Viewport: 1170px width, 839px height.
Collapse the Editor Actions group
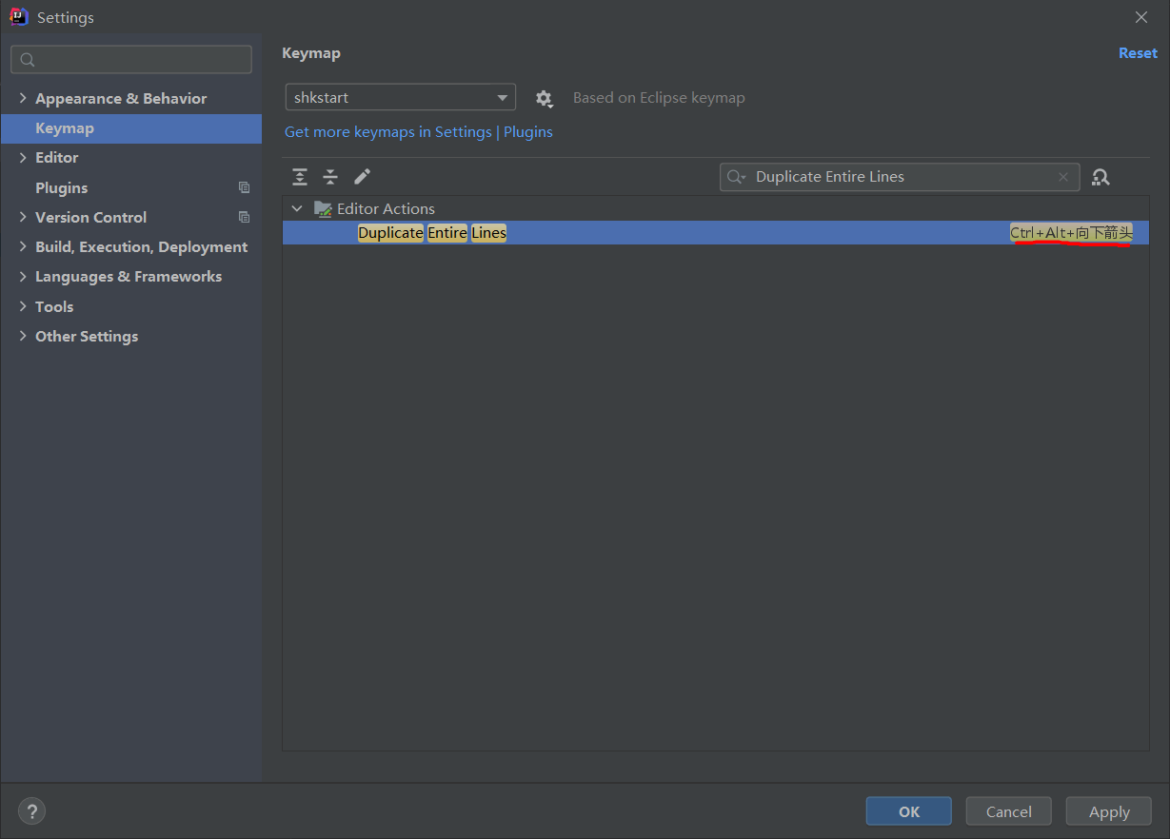pyautogui.click(x=297, y=209)
